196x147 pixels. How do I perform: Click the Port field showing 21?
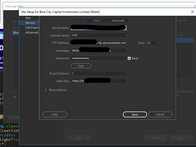[x=151, y=43]
